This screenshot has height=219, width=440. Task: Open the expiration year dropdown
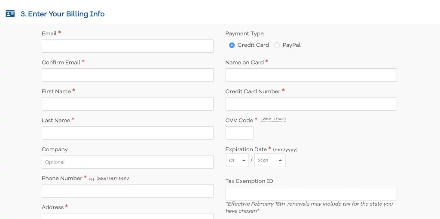[x=270, y=161]
